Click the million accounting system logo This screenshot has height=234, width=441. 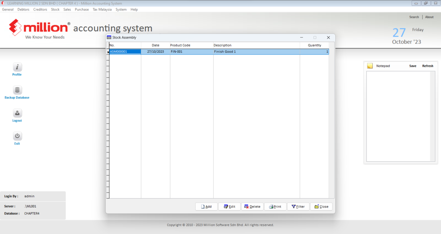[80, 29]
